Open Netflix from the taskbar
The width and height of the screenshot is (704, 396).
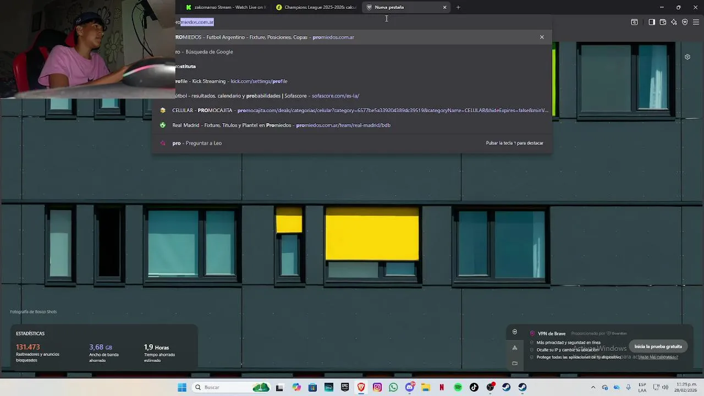click(x=442, y=387)
